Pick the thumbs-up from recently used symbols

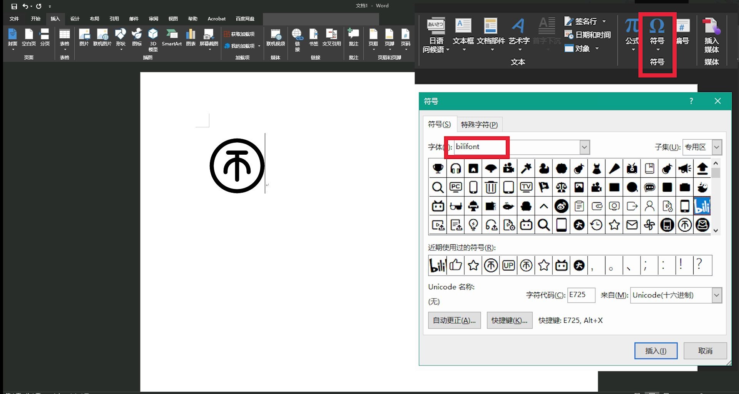pos(456,265)
